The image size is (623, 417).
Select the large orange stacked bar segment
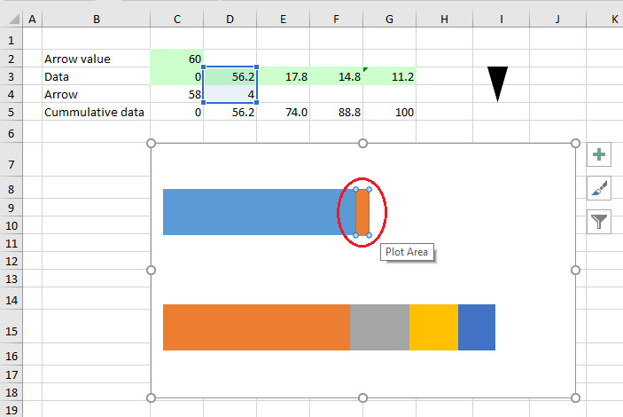[x=256, y=327]
